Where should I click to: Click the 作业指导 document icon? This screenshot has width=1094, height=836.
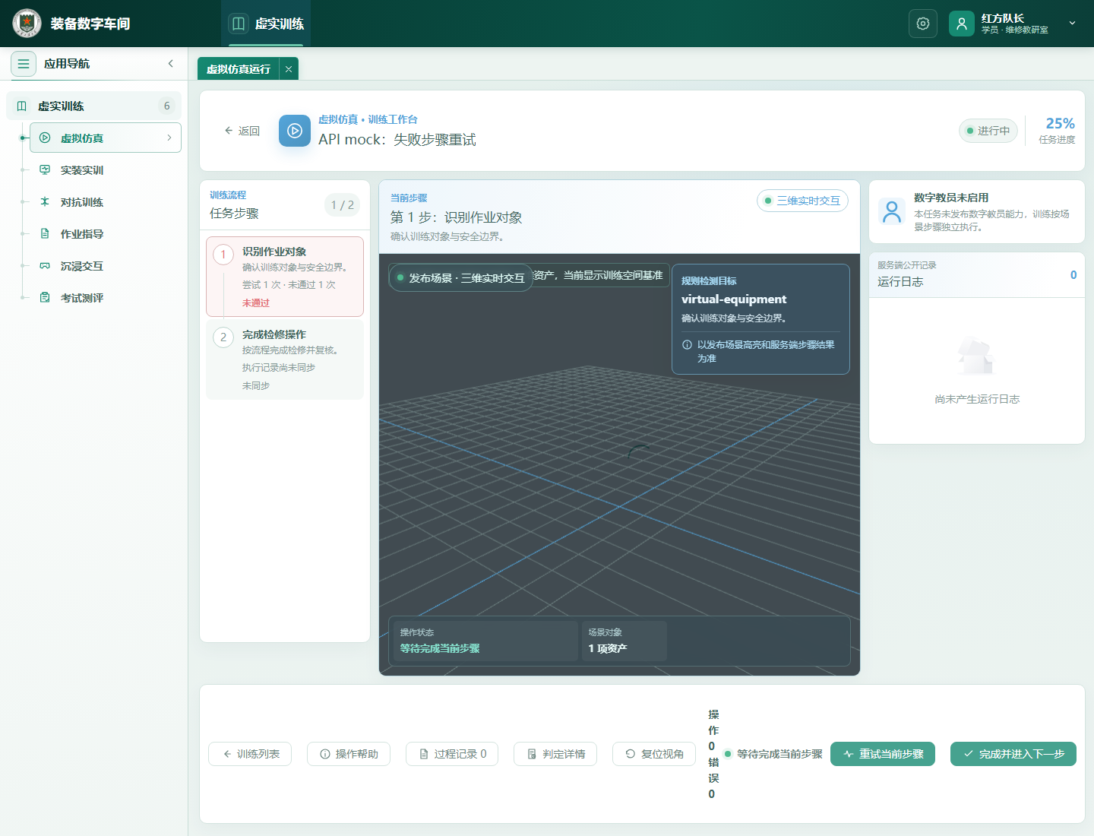click(45, 233)
